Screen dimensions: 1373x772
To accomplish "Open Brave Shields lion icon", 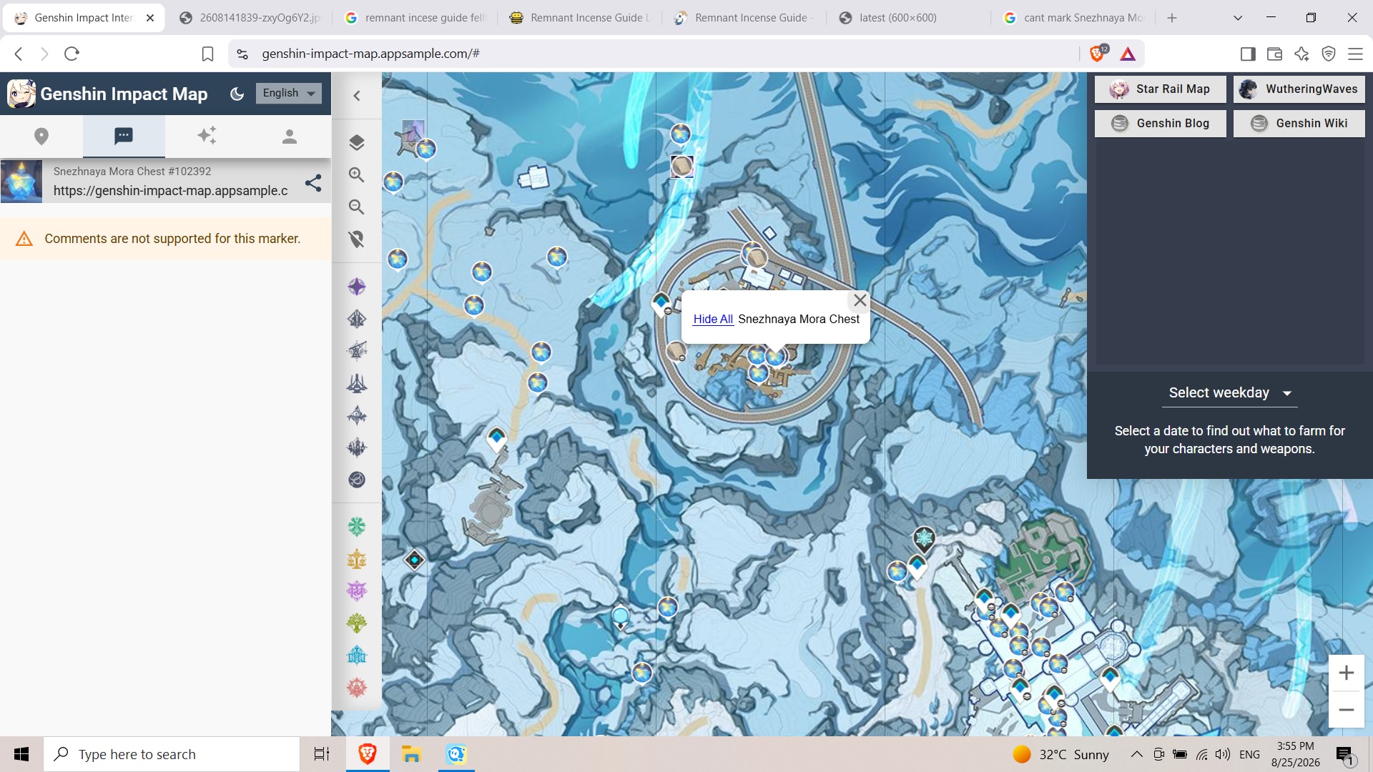I will click(1097, 54).
